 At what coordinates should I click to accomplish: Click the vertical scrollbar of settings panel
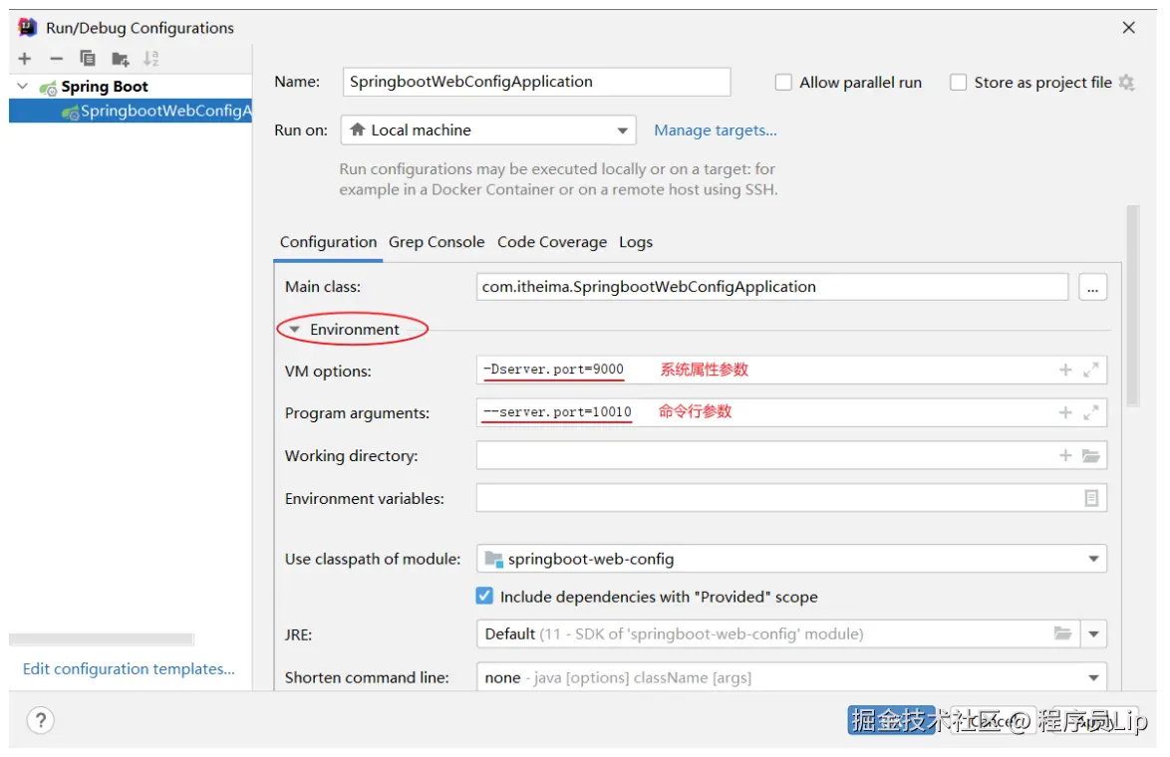[x=1133, y=306]
